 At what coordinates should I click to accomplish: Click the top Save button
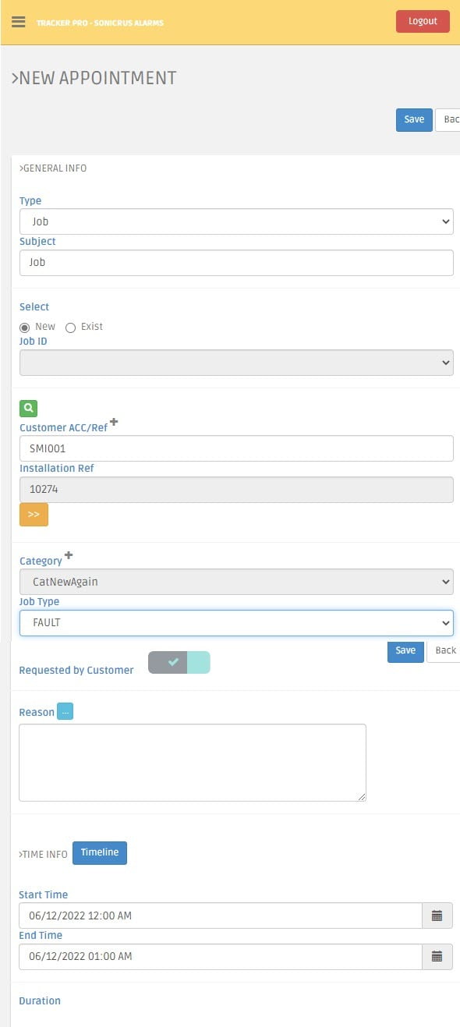pyautogui.click(x=414, y=119)
